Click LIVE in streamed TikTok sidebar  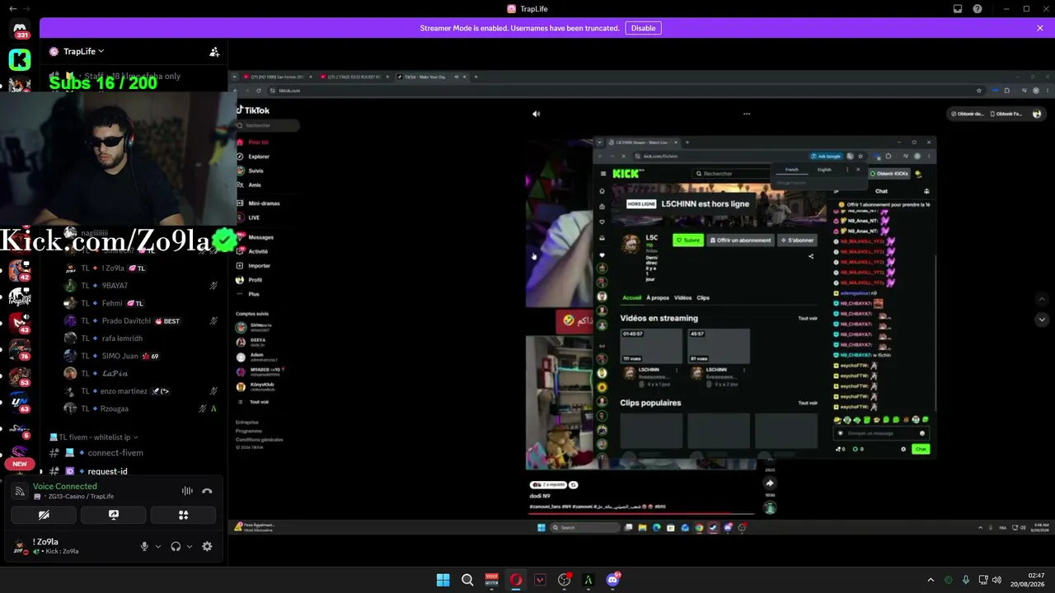tap(249, 218)
